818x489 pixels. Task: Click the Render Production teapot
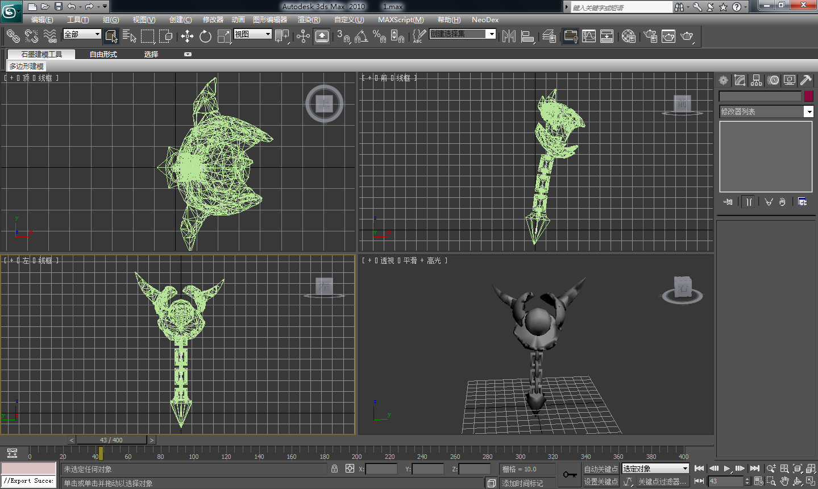[x=687, y=36]
